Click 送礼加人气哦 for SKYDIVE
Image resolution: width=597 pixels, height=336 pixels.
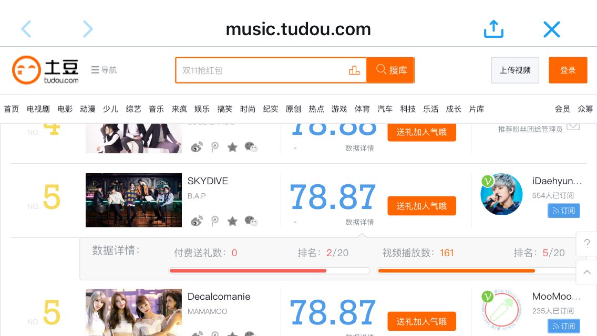[421, 206]
